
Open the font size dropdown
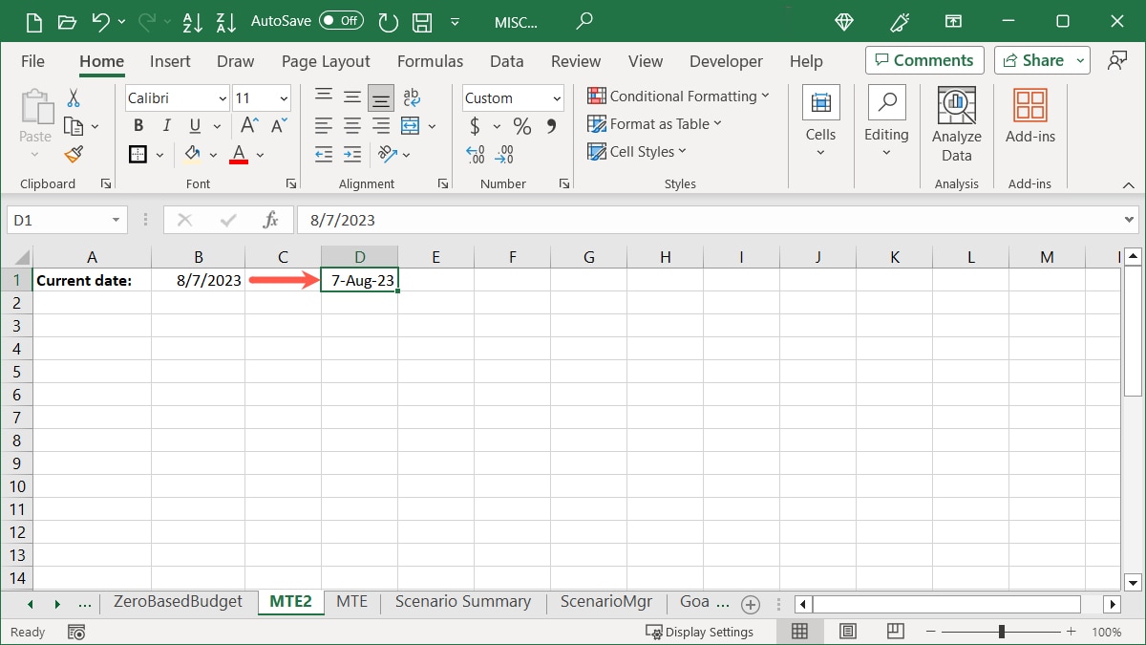click(283, 97)
